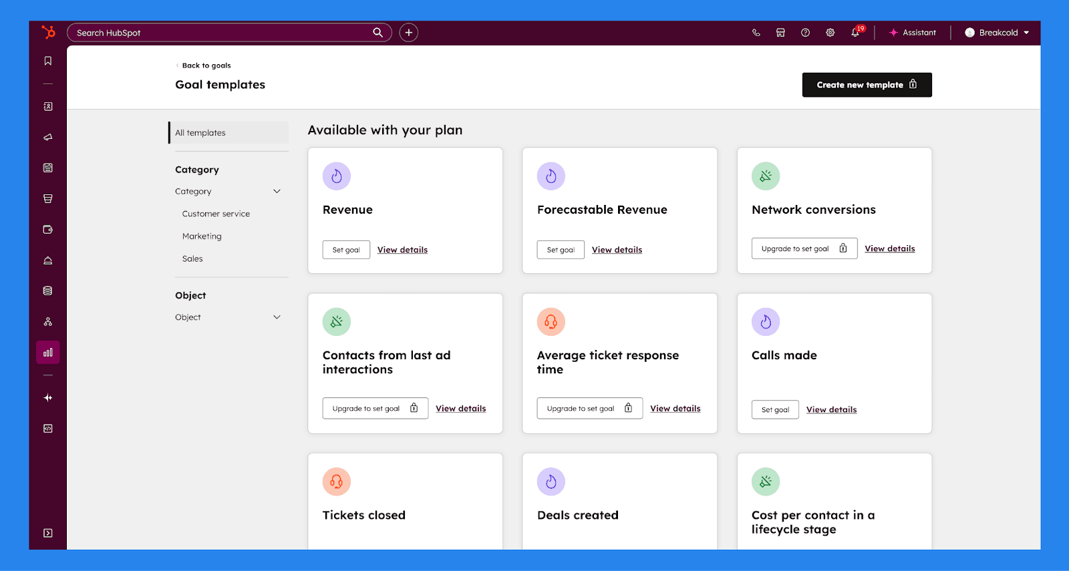Set goal for Forecastable Revenue
The height and width of the screenshot is (571, 1069).
click(x=561, y=250)
